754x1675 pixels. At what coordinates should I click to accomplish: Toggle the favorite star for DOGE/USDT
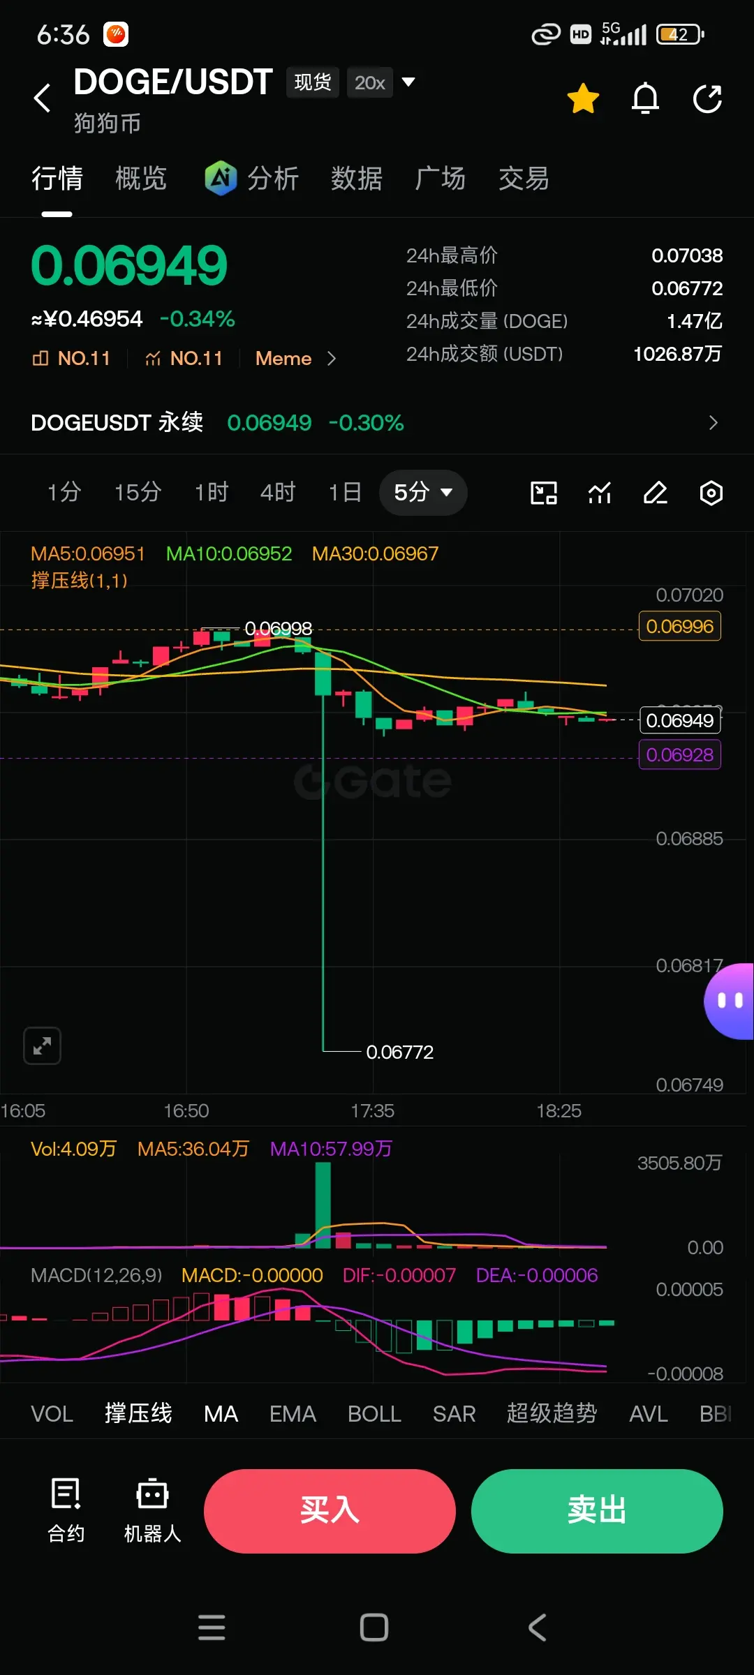[583, 98]
